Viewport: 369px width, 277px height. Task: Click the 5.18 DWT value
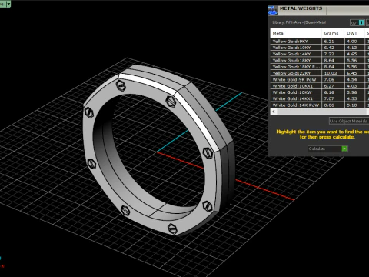point(352,105)
